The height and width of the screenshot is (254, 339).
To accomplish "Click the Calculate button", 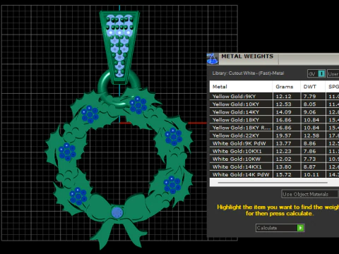I will pos(280,228).
